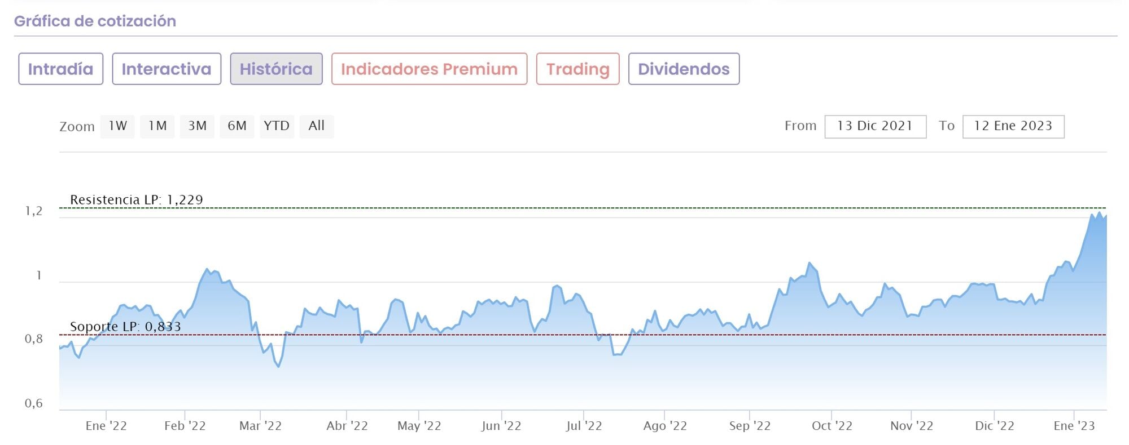Click the Mar '22 axis marker
This screenshot has width=1129, height=445.
click(x=260, y=426)
